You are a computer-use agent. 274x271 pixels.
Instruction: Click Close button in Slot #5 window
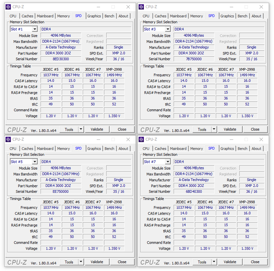pyautogui.click(x=122, y=262)
